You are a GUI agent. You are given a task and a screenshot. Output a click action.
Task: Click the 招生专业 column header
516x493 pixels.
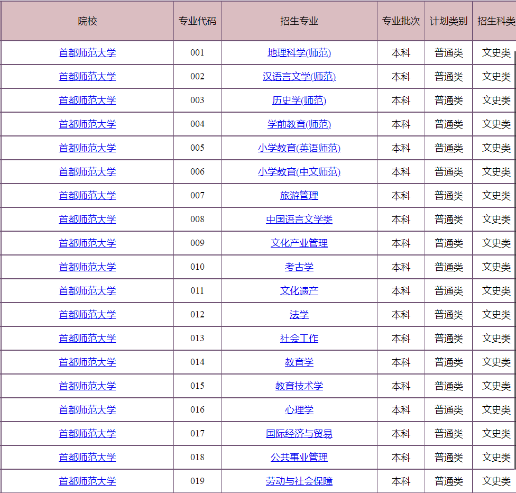(299, 21)
